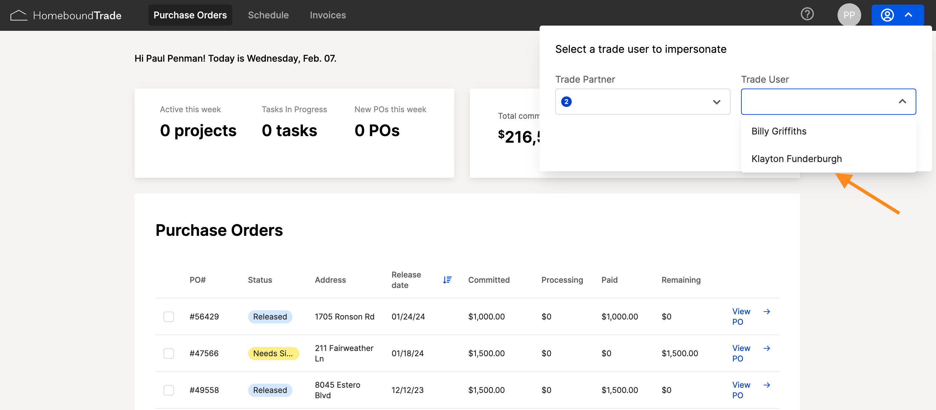Select checkbox for PO #49558
This screenshot has height=410, width=936.
pos(169,390)
